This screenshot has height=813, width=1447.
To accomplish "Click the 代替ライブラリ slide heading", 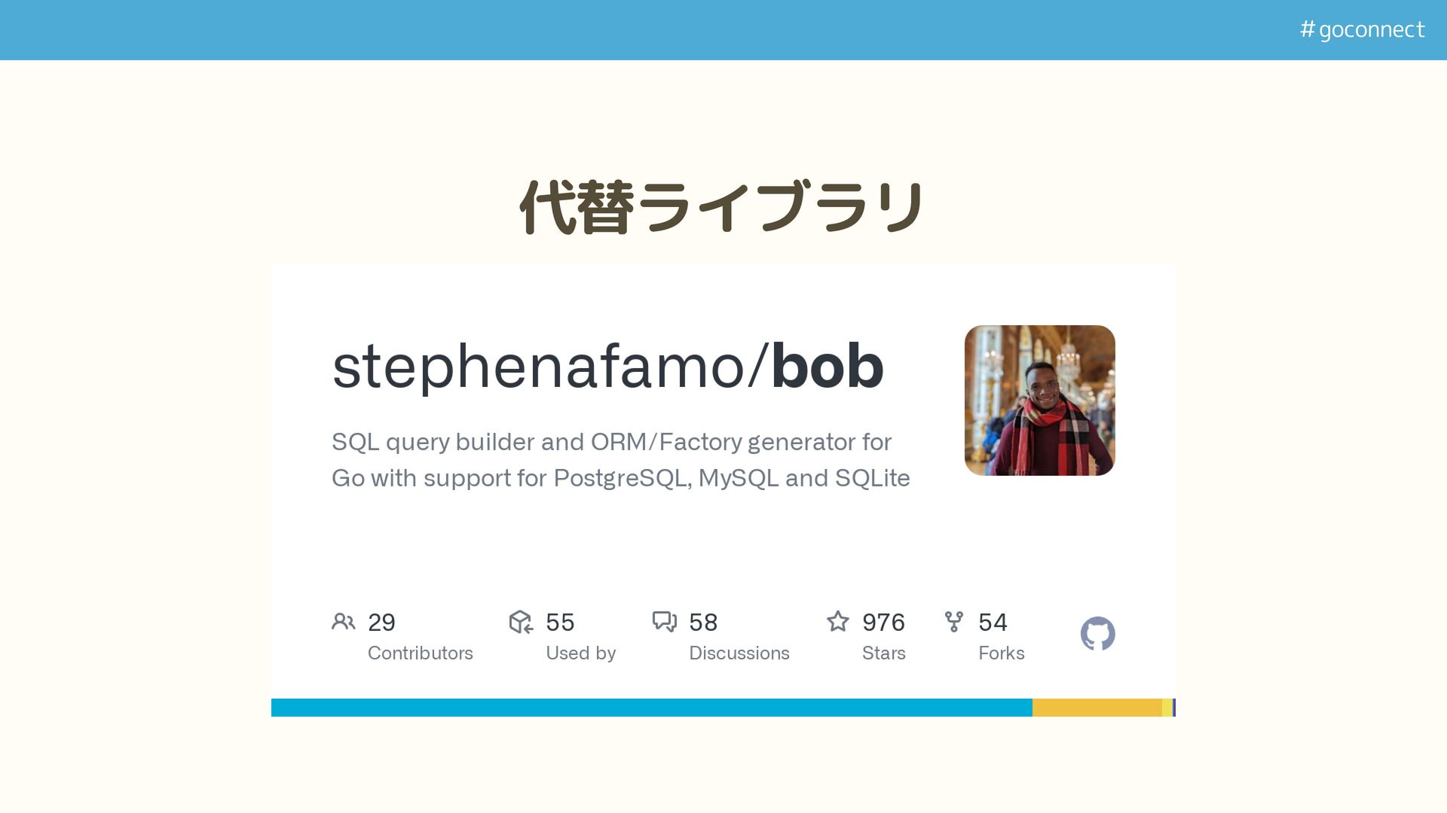I will 722,207.
